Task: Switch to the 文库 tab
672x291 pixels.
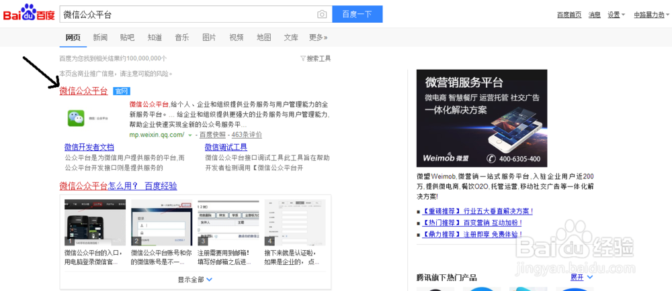Action: [x=291, y=38]
